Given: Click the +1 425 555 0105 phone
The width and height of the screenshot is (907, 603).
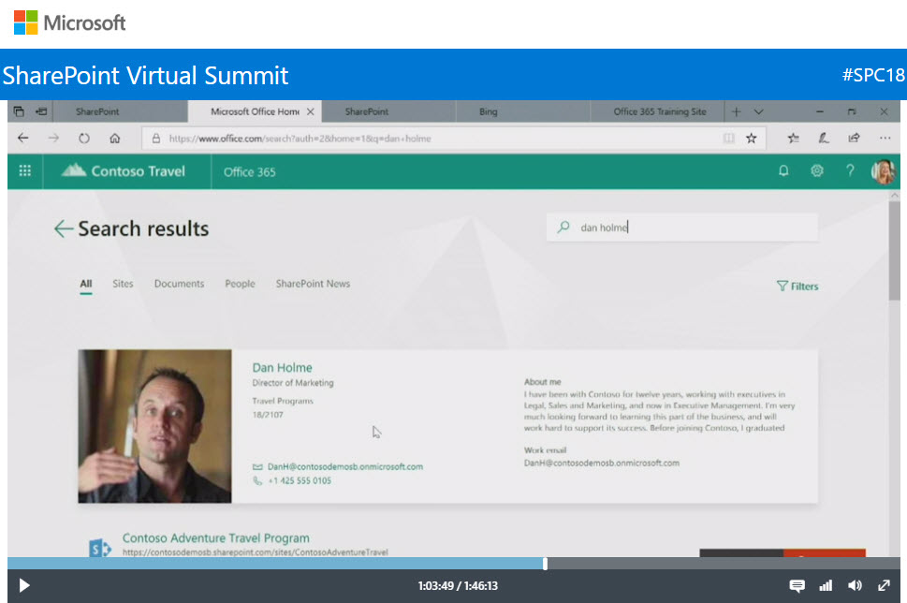Looking at the screenshot, I should [292, 480].
